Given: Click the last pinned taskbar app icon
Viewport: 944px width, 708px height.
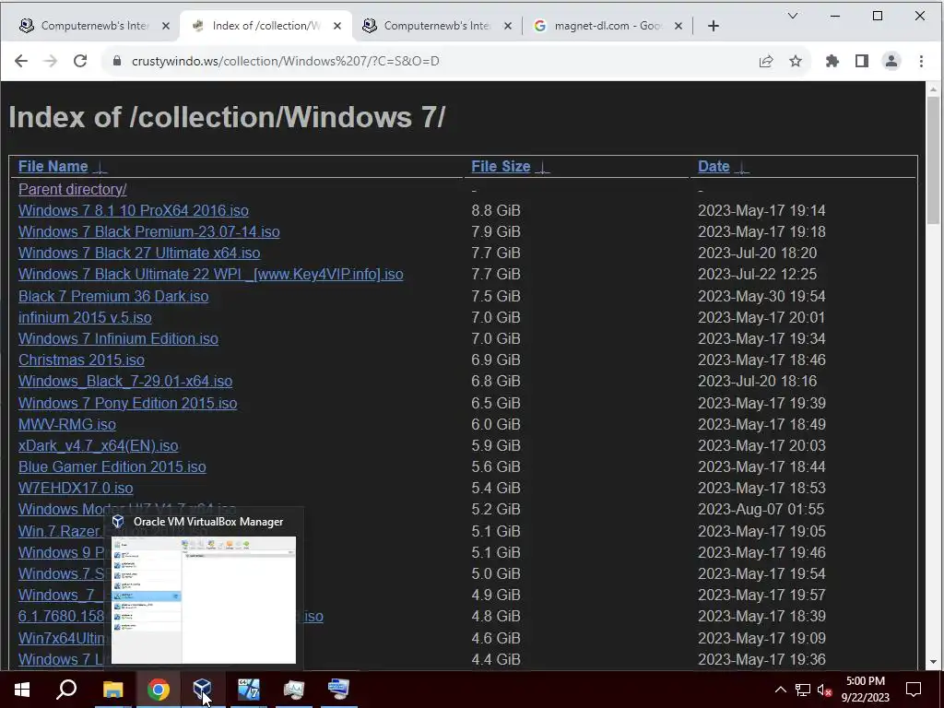Looking at the screenshot, I should (x=339, y=688).
